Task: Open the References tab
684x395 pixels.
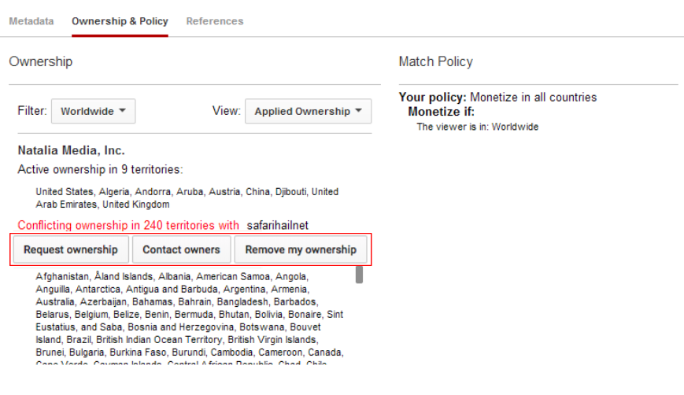Action: (215, 21)
